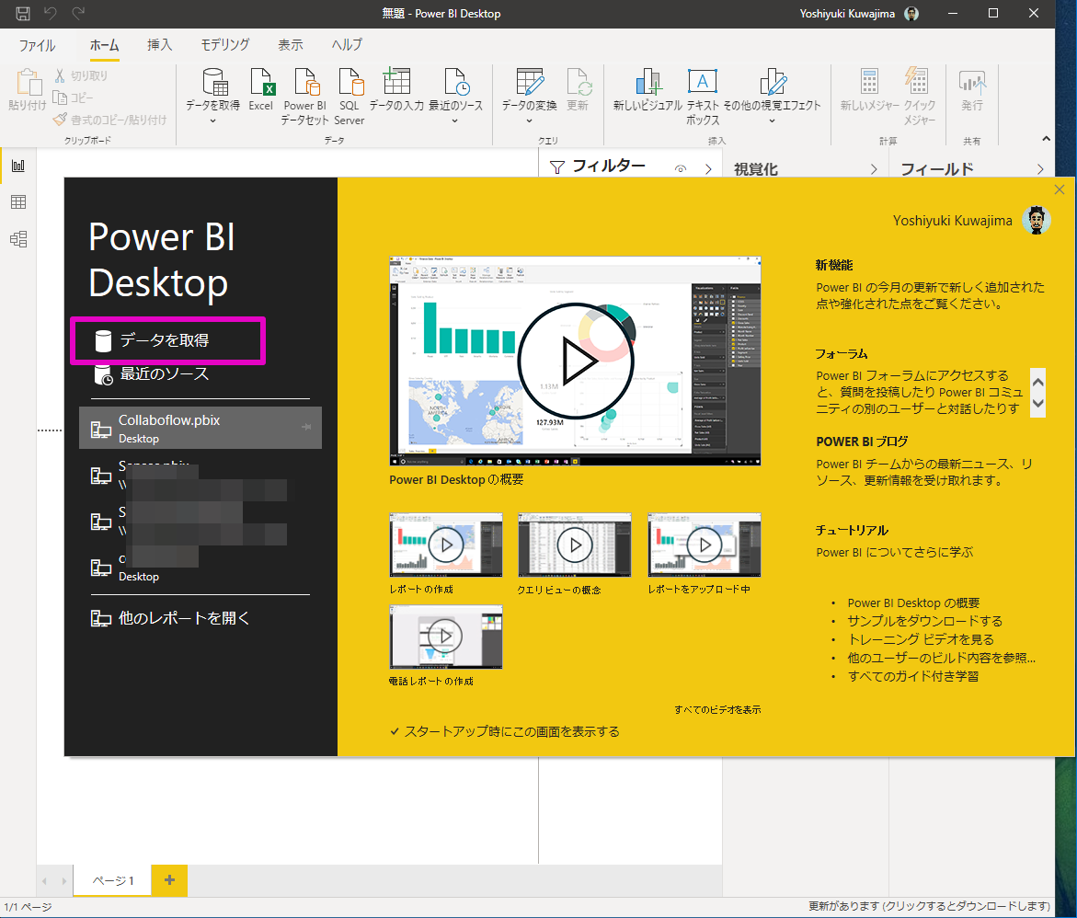Toggle フィルター pane eye visibility icon
The width and height of the screenshot is (1077, 918).
pos(680,169)
